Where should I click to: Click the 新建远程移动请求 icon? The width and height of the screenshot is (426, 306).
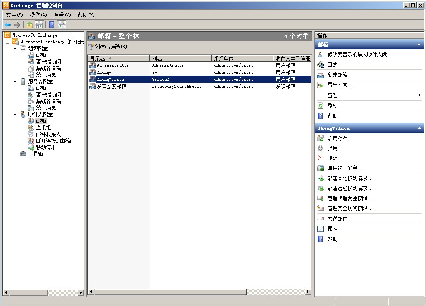click(x=320, y=188)
